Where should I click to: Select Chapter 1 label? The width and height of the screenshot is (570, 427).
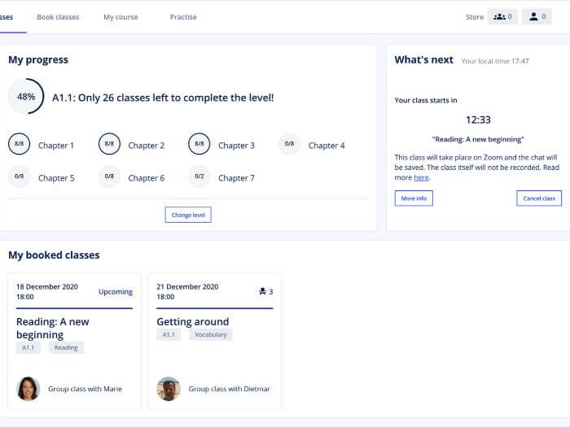click(56, 146)
